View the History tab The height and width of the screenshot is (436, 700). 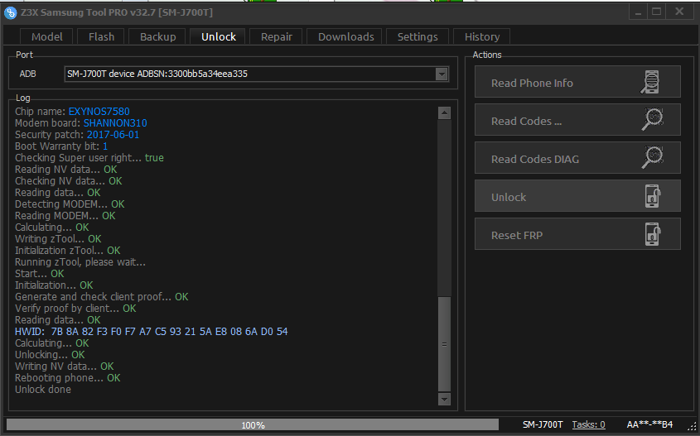pos(481,36)
